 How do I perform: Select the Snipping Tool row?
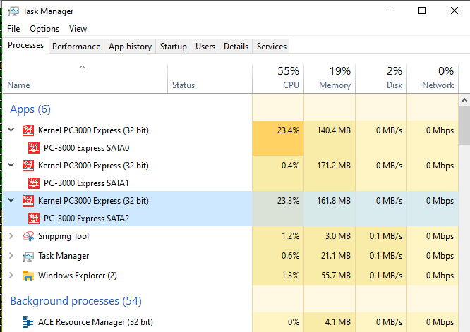(231, 236)
